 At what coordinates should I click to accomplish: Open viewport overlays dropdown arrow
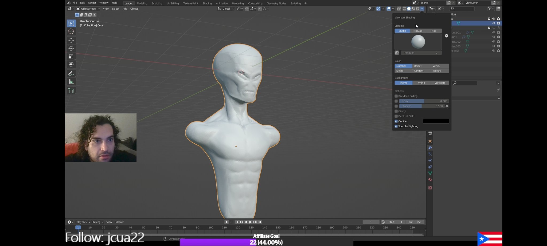393,9
